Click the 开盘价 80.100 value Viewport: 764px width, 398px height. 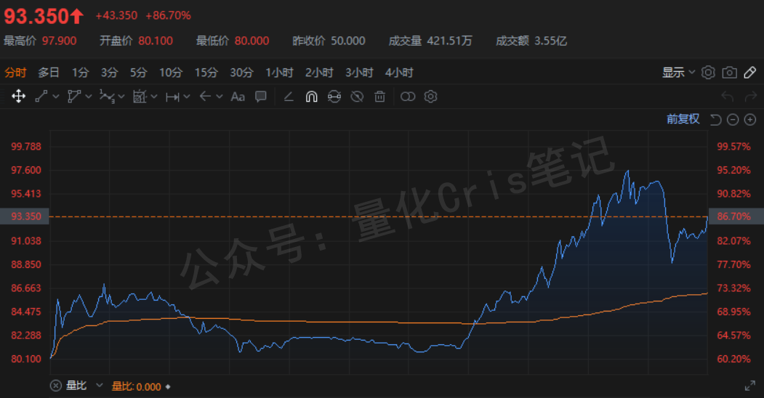pos(156,41)
